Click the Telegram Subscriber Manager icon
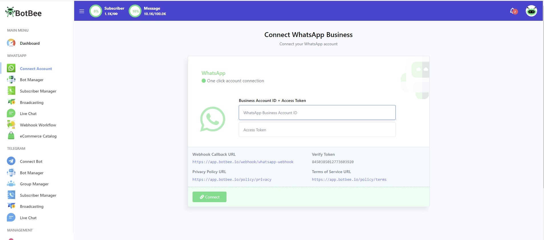 point(11,195)
